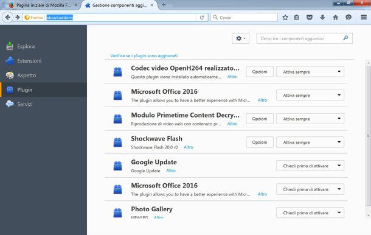Click Altro link for first Microsoft Office 2016
371x235 pixels.
click(262, 100)
